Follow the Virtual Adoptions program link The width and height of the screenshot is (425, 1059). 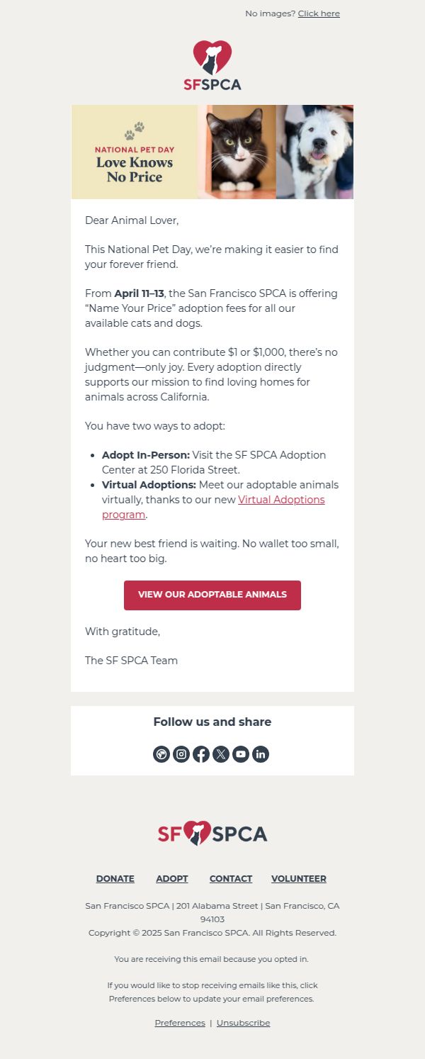pyautogui.click(x=213, y=507)
